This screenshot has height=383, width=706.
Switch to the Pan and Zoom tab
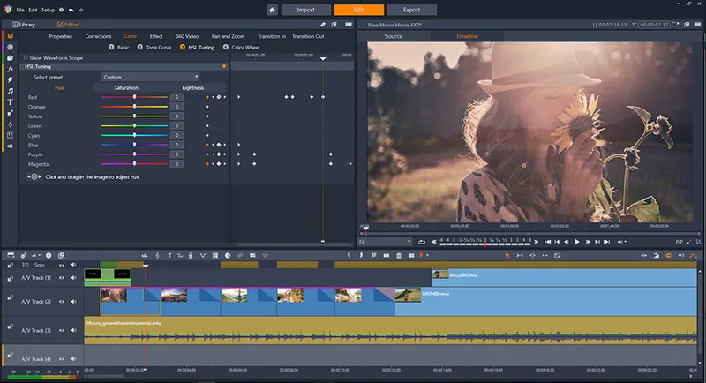(229, 36)
